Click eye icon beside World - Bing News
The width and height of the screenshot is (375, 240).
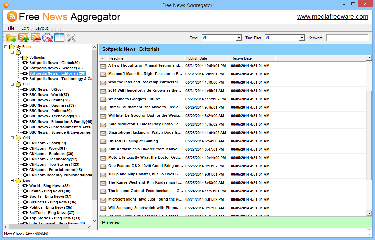coord(25,186)
